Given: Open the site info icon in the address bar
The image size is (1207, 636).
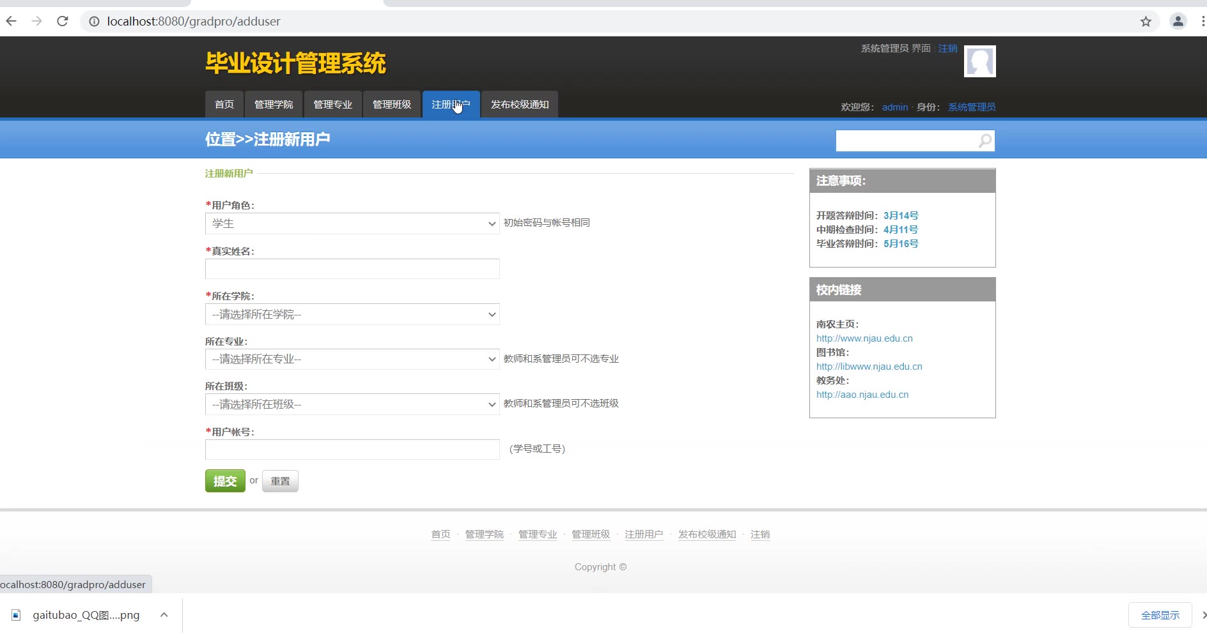Looking at the screenshot, I should [94, 22].
